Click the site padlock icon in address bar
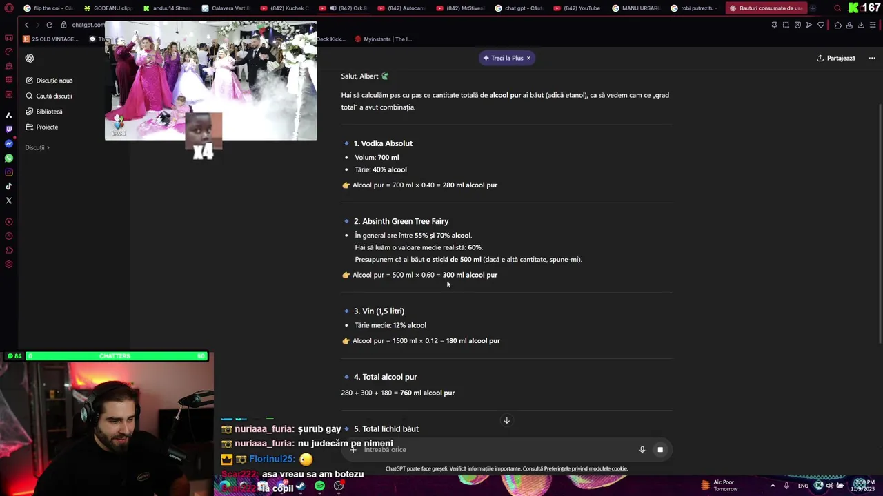The height and width of the screenshot is (496, 883). [x=63, y=25]
